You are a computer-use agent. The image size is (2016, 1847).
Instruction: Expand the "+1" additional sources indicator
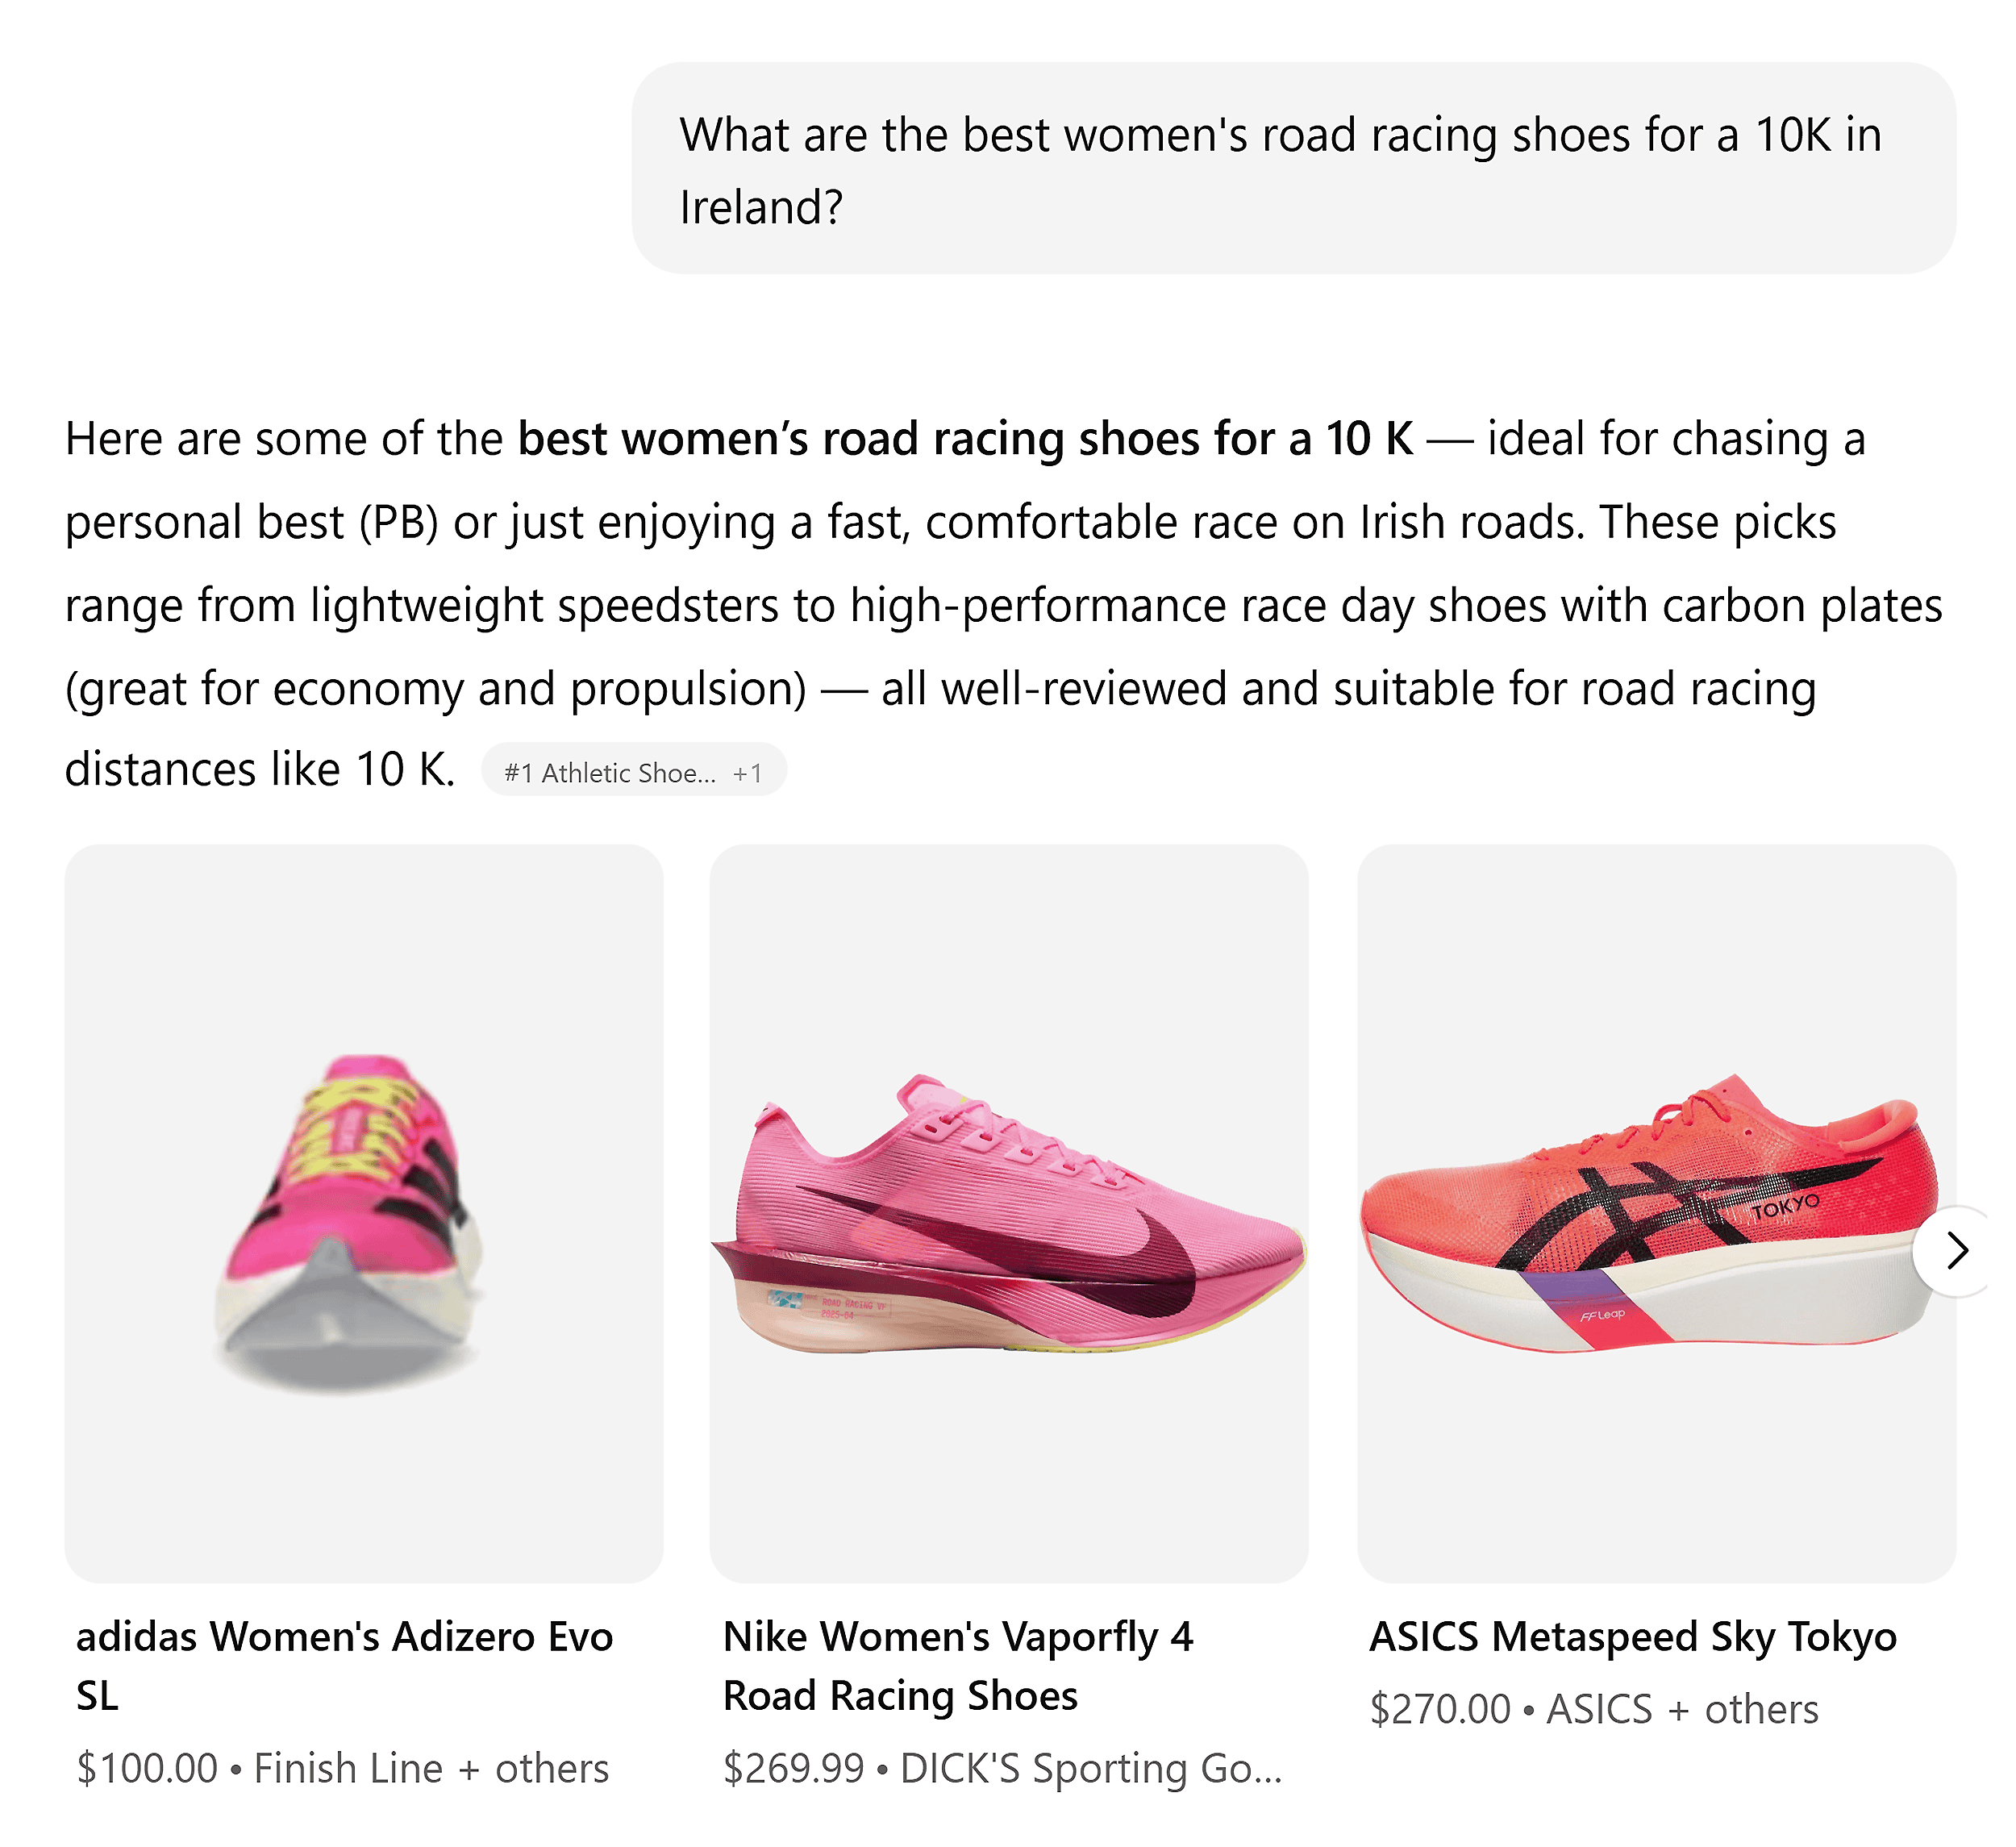pyautogui.click(x=749, y=772)
